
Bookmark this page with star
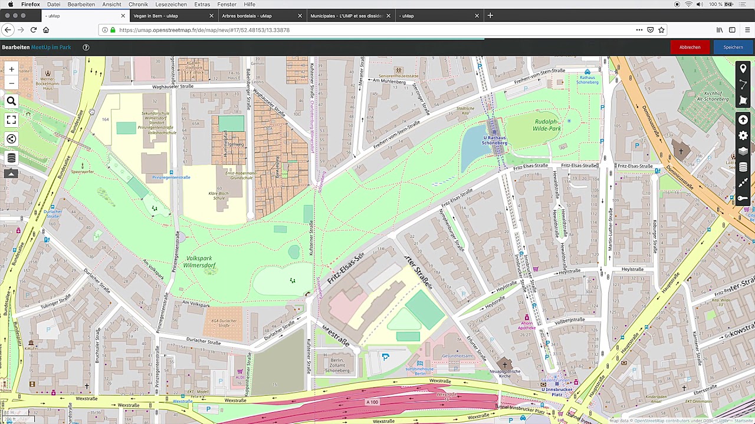pyautogui.click(x=661, y=30)
